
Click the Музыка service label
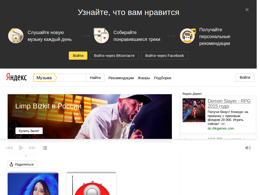click(x=44, y=78)
